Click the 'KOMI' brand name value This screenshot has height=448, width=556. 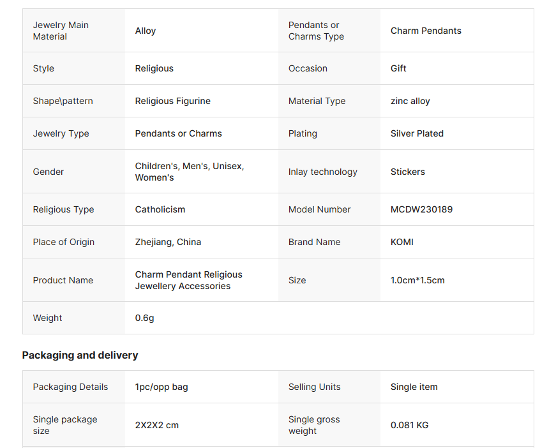point(403,242)
